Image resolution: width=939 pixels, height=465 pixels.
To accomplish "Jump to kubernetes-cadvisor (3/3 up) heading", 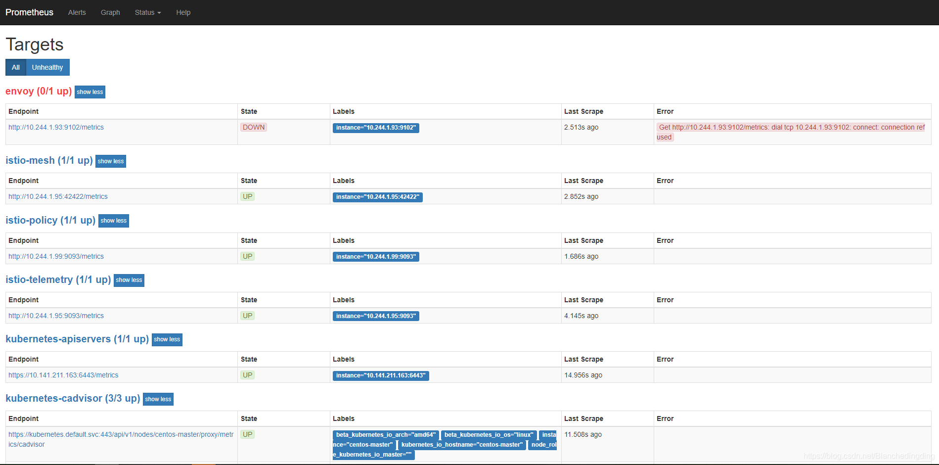I will coord(73,398).
